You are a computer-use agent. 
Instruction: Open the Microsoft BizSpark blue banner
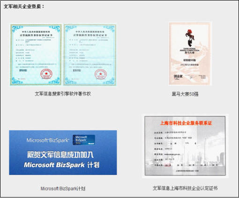63,153
